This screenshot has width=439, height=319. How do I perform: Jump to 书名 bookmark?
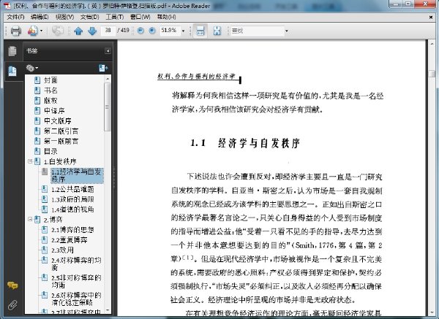50,91
